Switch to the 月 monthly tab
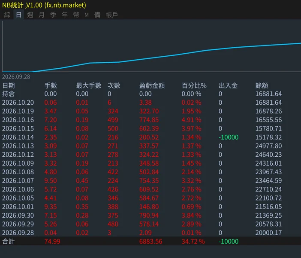The image size is (301, 258). coord(42,15)
